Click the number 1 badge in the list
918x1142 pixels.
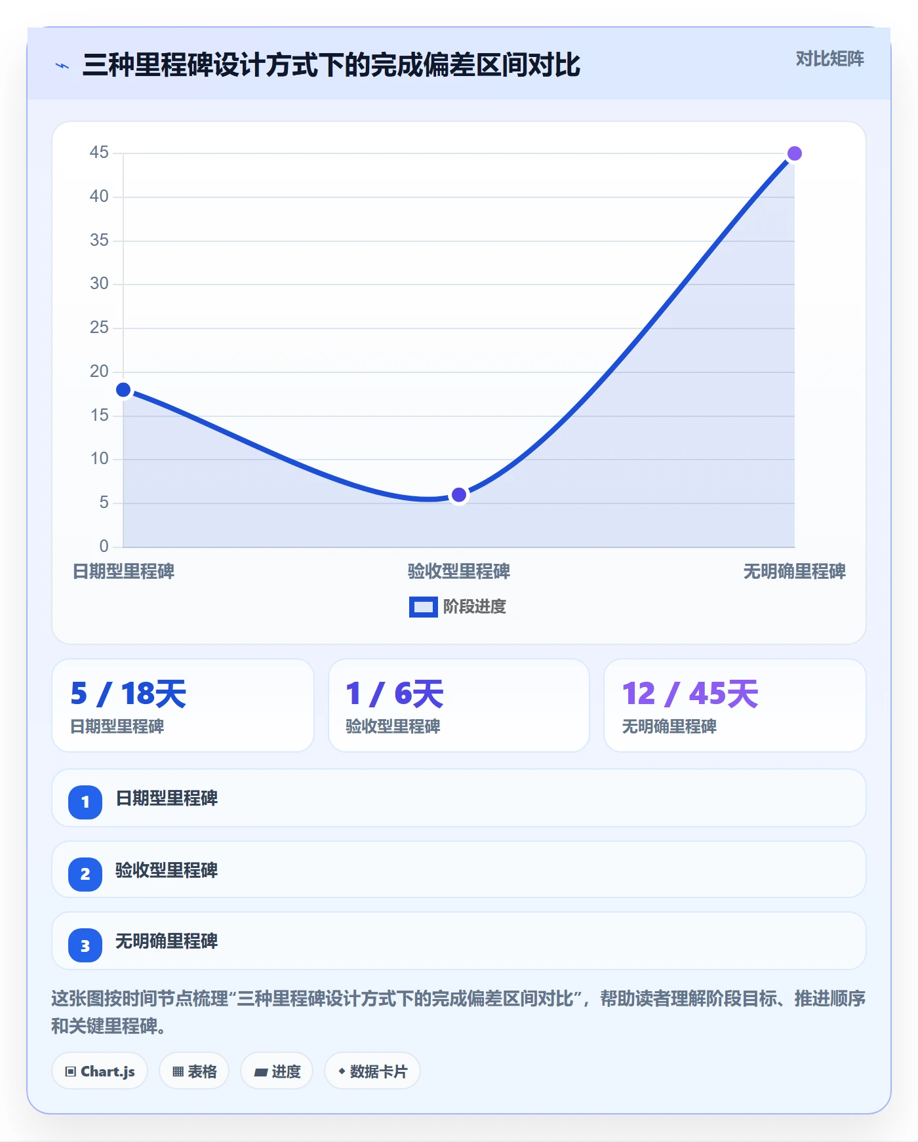pos(85,802)
